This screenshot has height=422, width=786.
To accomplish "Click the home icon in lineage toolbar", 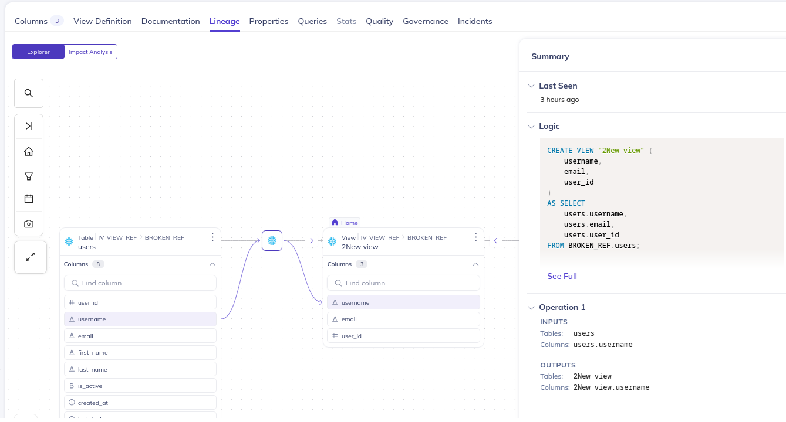I will 29,151.
